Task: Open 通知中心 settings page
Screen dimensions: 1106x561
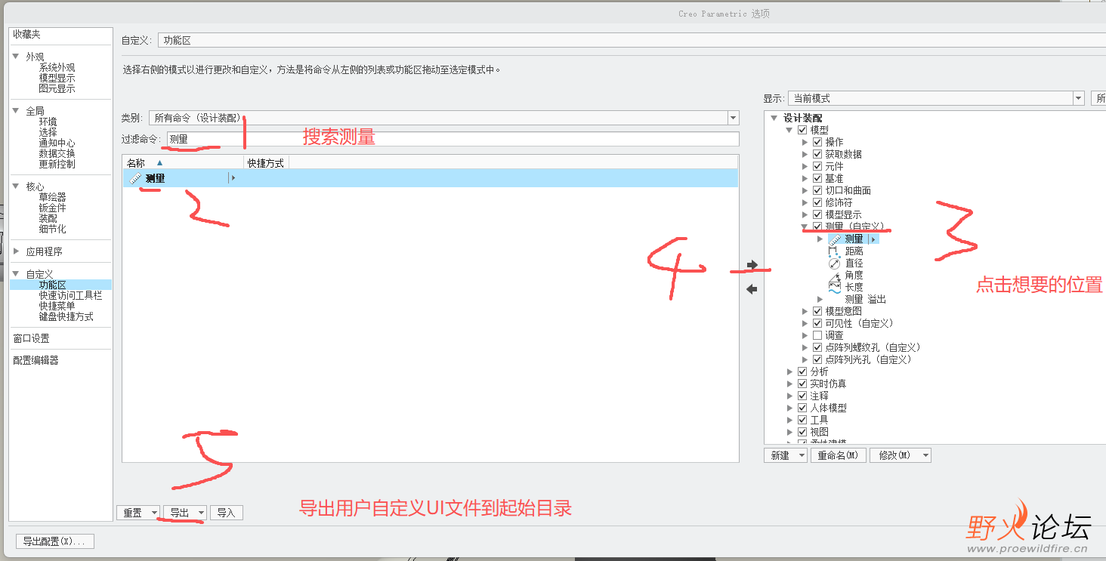Action: 57,143
